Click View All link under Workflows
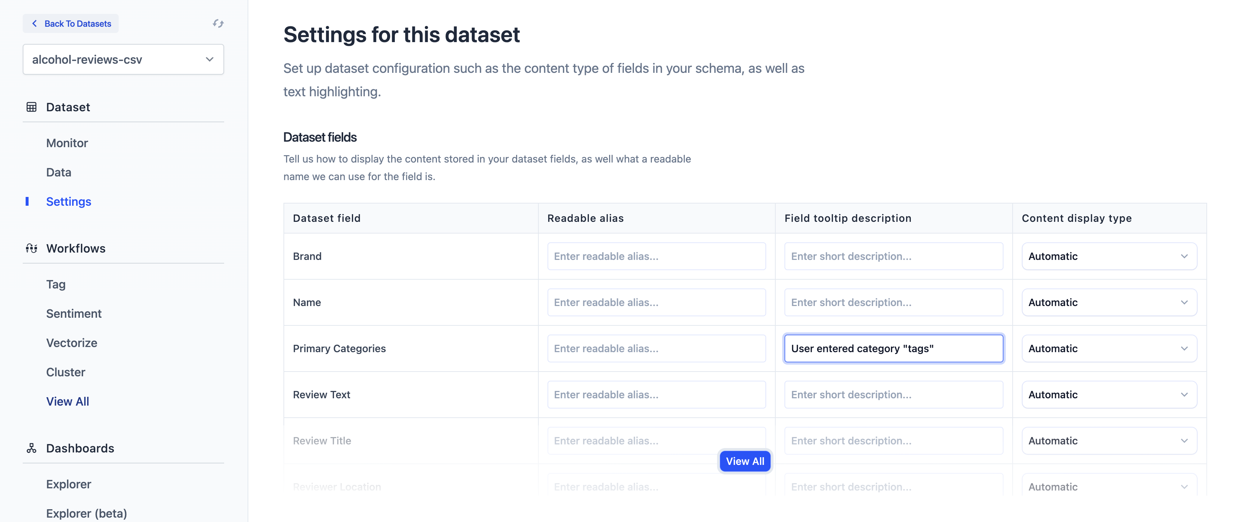The height and width of the screenshot is (522, 1254). (x=68, y=401)
